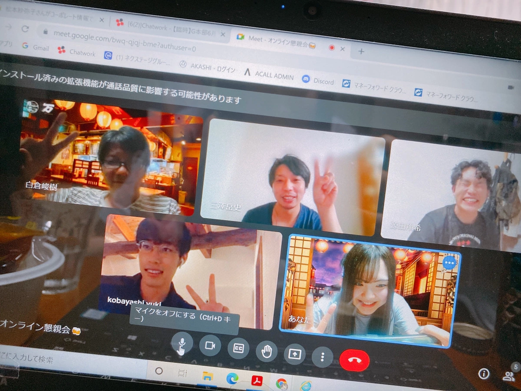Open Google Chrome from the taskbar
The width and height of the screenshot is (521, 391).
point(282,384)
